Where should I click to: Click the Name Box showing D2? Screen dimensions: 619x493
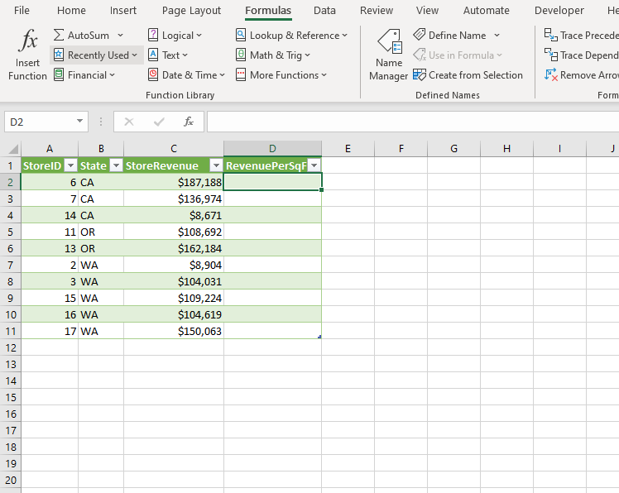point(40,122)
